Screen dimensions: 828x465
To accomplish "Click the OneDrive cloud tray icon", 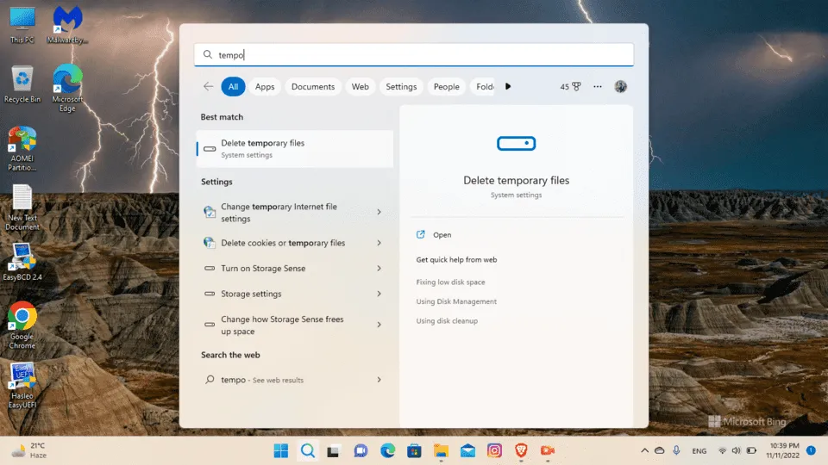I will [x=660, y=450].
